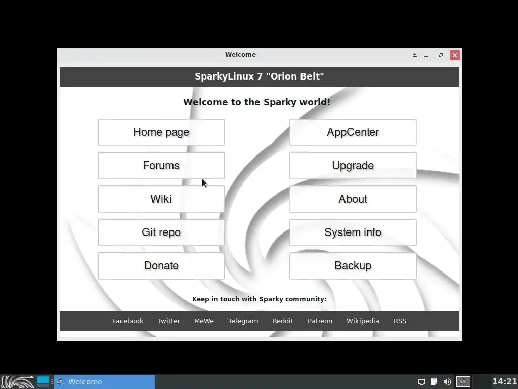Roll up the Welcome window via arrow icon
518x389 pixels.
click(415, 55)
